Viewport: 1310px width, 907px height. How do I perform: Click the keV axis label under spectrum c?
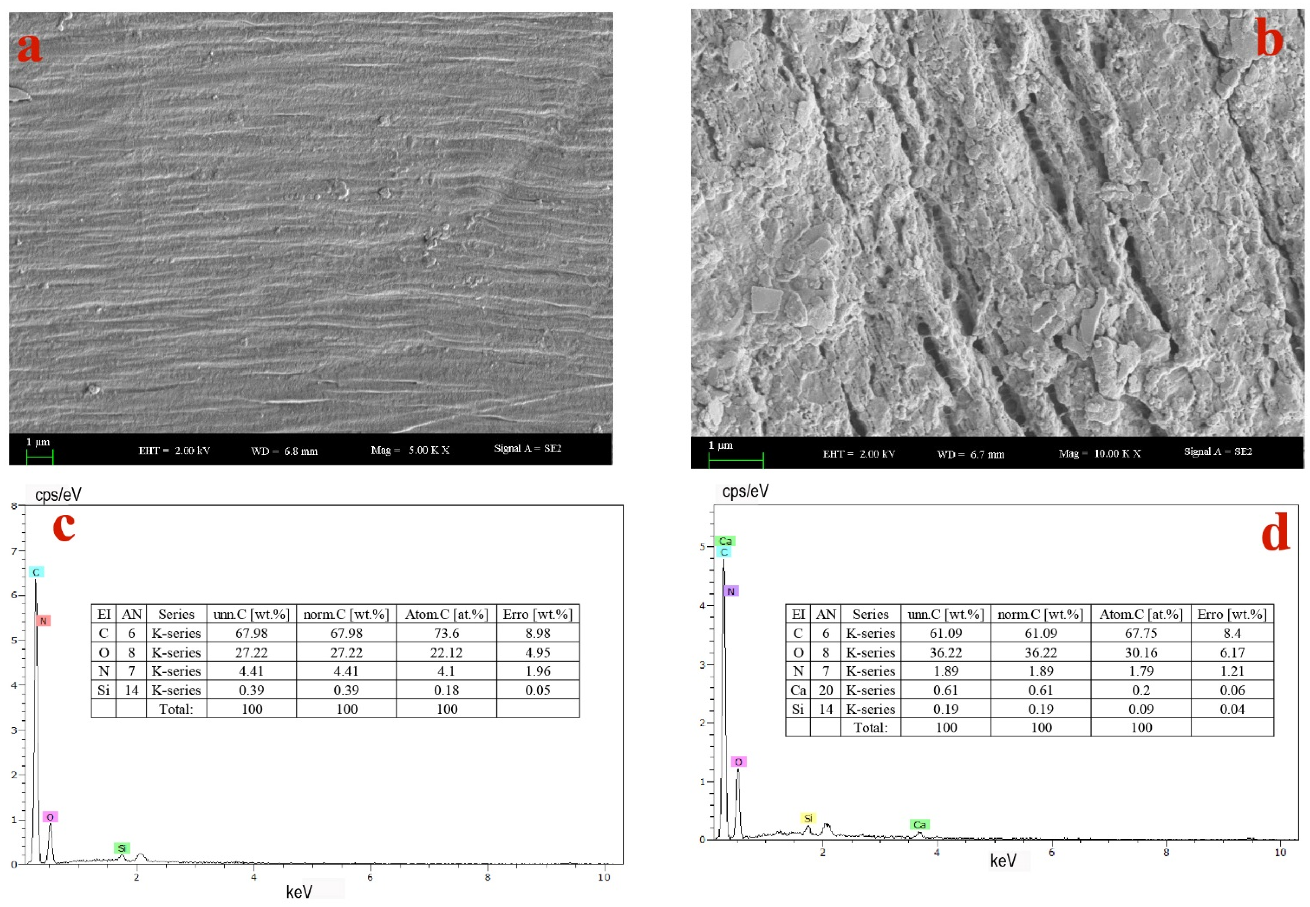[299, 892]
